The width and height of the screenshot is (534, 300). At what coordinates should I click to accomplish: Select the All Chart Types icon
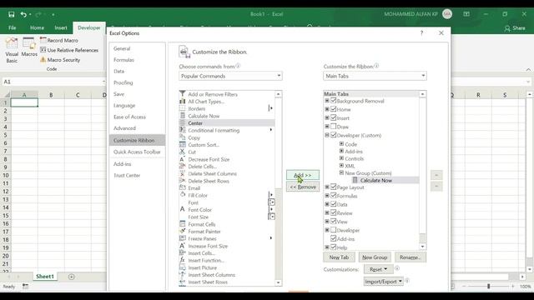(183, 102)
